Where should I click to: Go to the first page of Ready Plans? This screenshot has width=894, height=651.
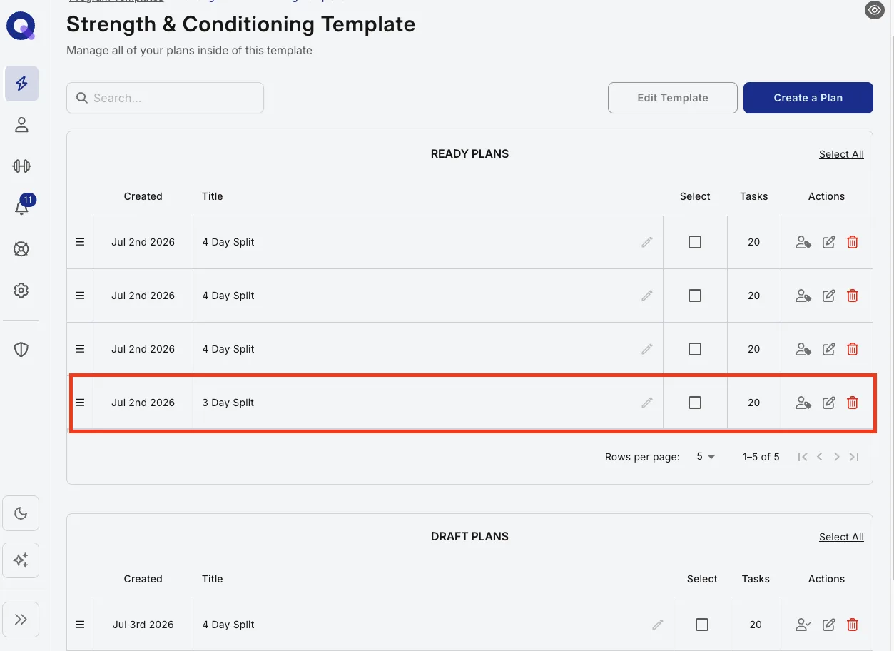pyautogui.click(x=803, y=457)
